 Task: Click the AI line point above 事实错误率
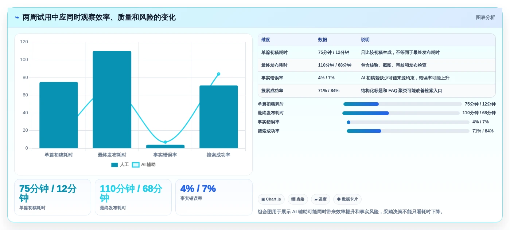165,142
